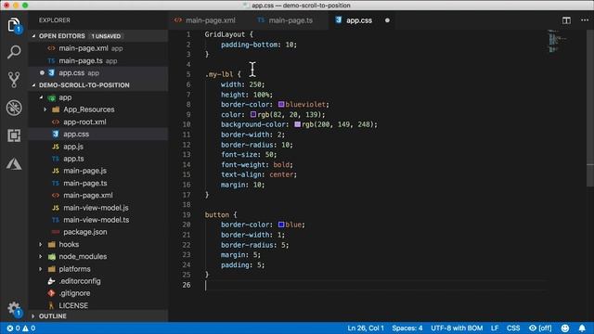Click the EXPLORER panel title
The height and width of the screenshot is (334, 594).
(54, 20)
